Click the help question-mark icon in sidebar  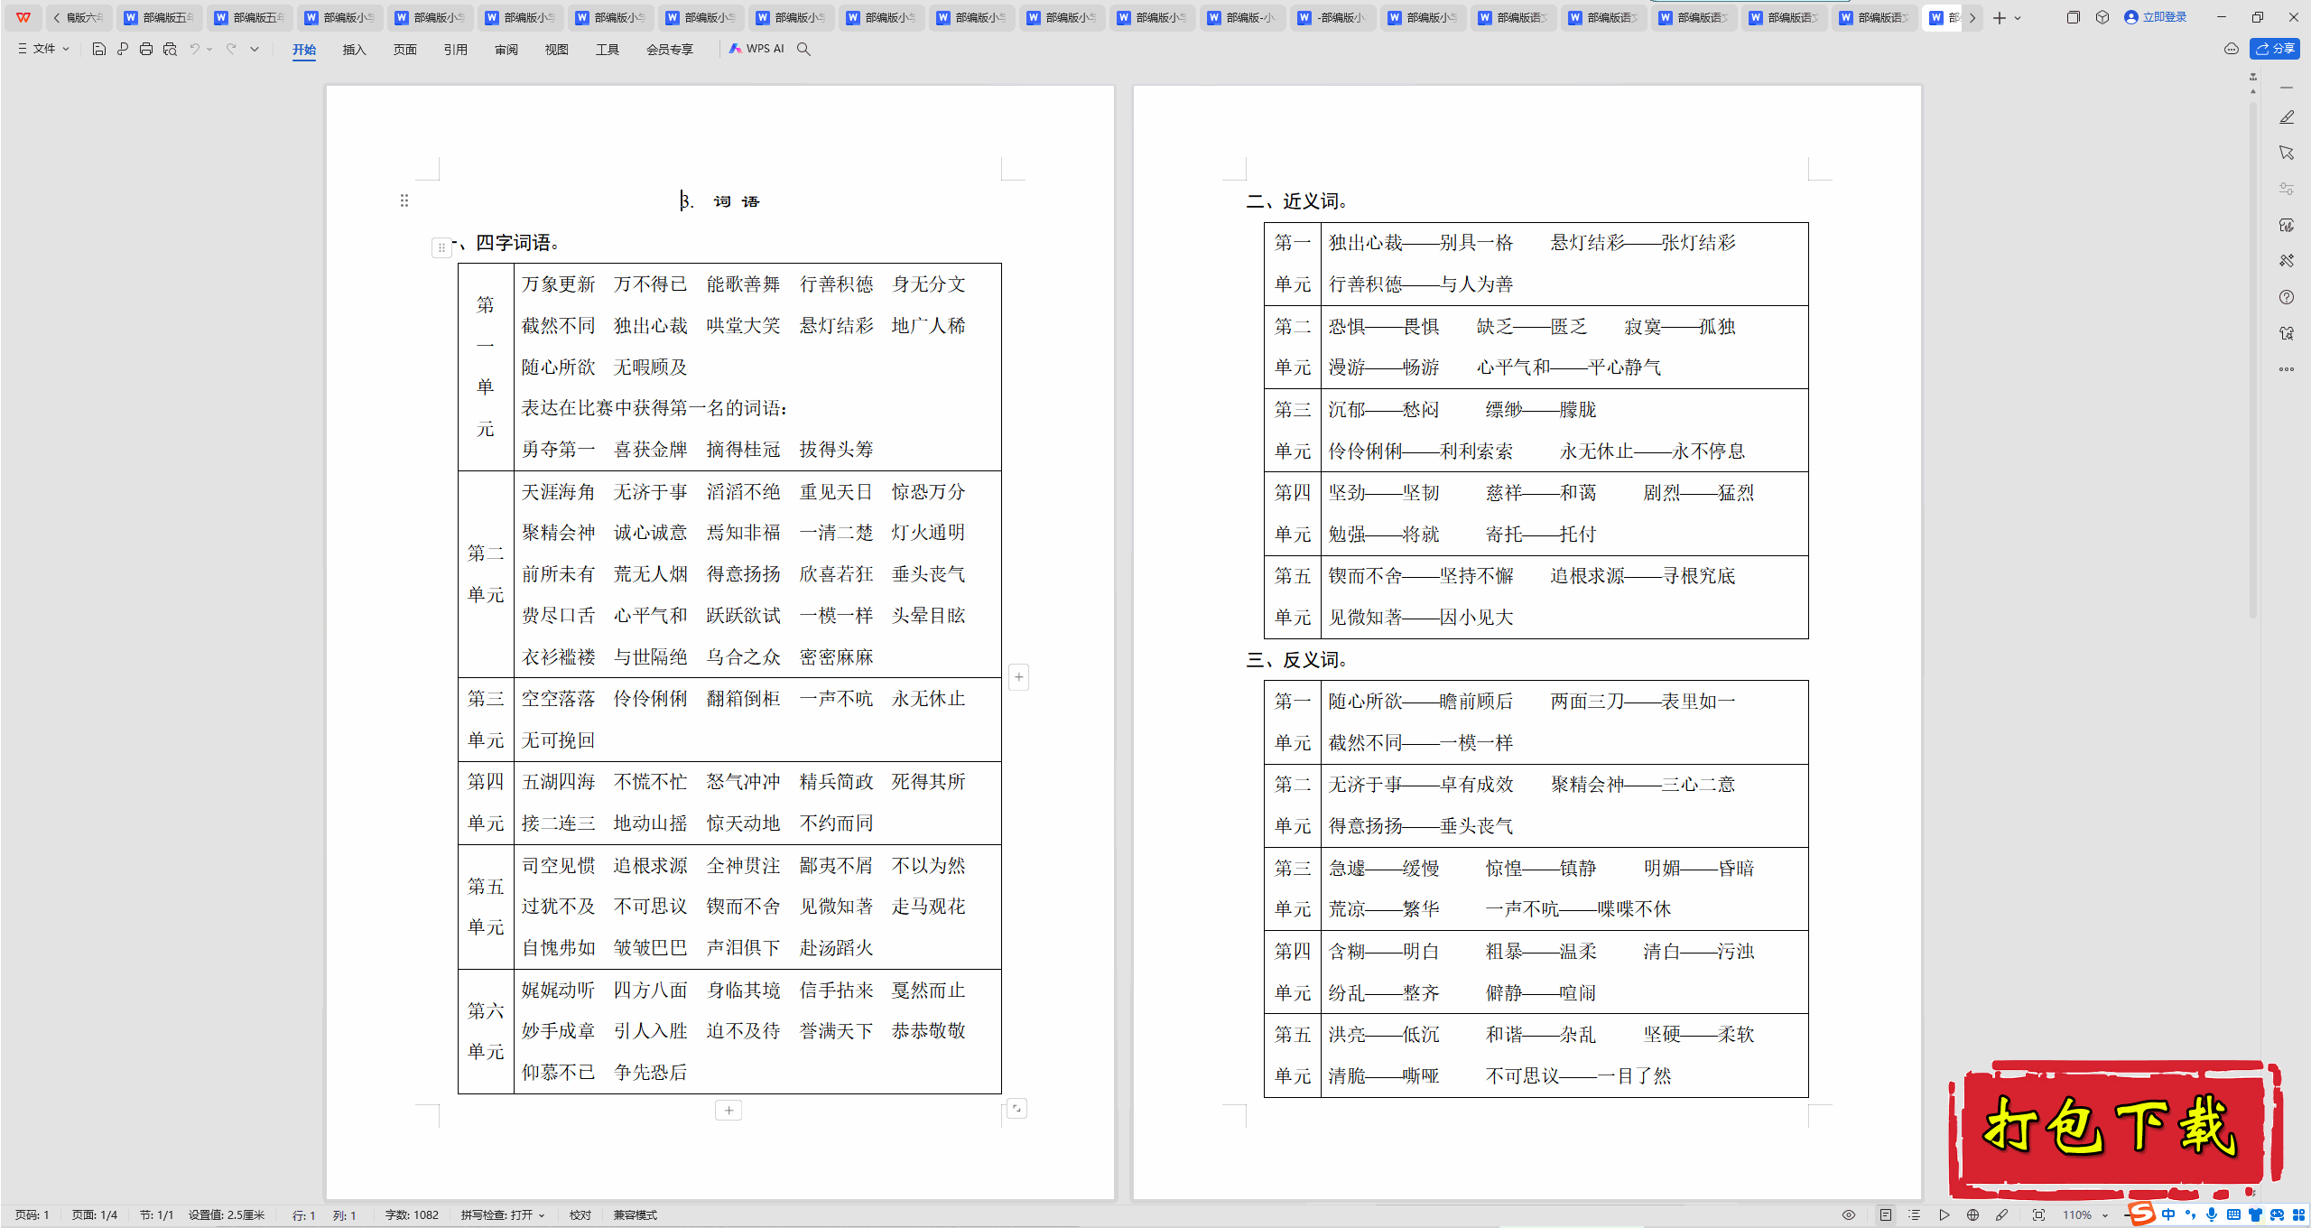pos(2287,297)
